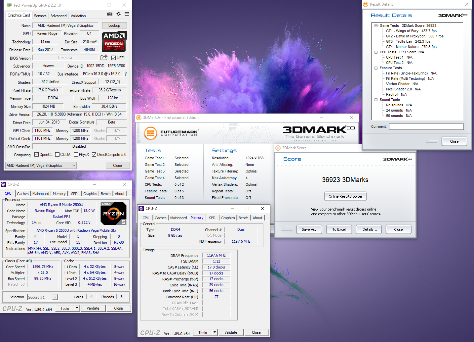The height and width of the screenshot is (342, 474).
Task: Toggle the CUDA checkbox
Action: [x=58, y=155]
